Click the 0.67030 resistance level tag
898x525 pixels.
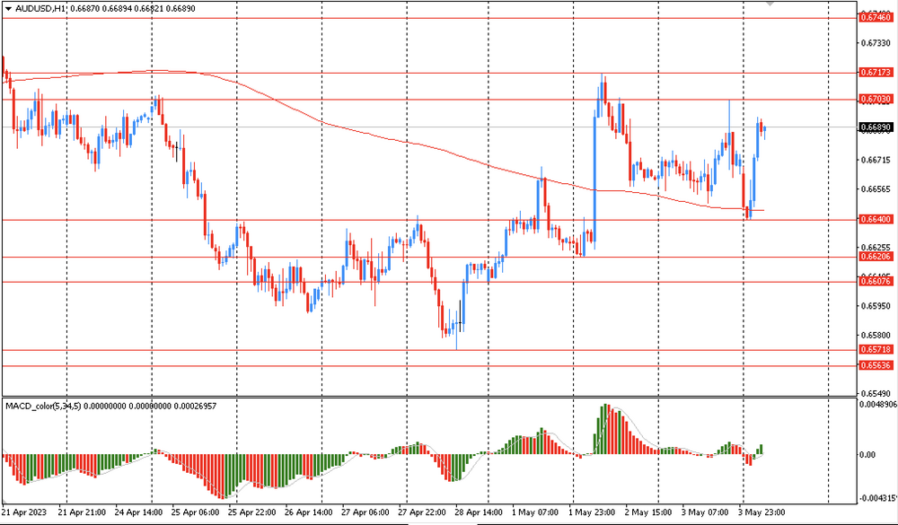click(x=876, y=99)
